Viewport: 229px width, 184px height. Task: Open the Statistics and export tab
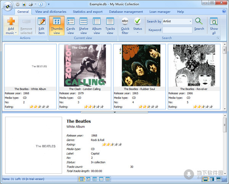(x=88, y=12)
